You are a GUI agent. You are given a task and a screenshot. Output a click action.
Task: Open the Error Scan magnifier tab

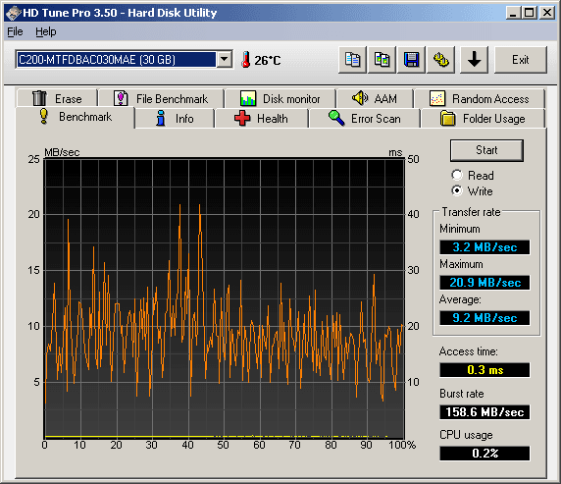click(x=365, y=119)
